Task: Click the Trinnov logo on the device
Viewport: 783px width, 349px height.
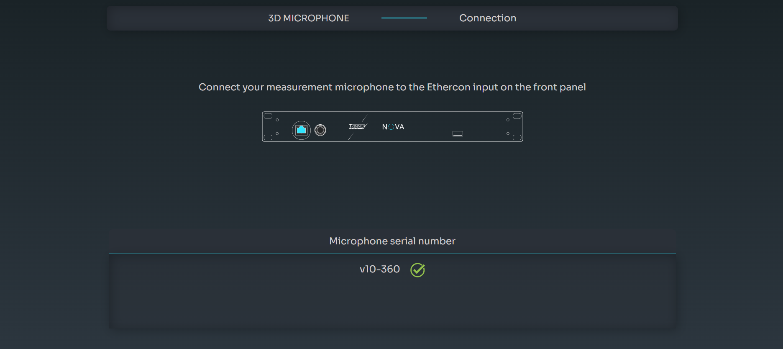Action: [x=357, y=126]
